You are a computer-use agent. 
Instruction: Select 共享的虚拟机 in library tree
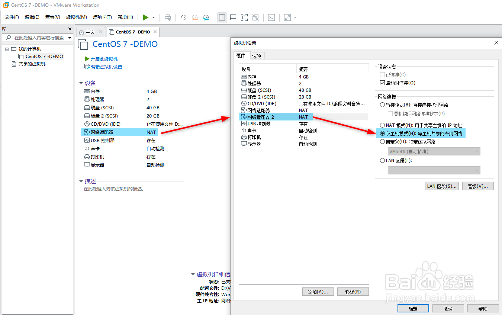32,64
